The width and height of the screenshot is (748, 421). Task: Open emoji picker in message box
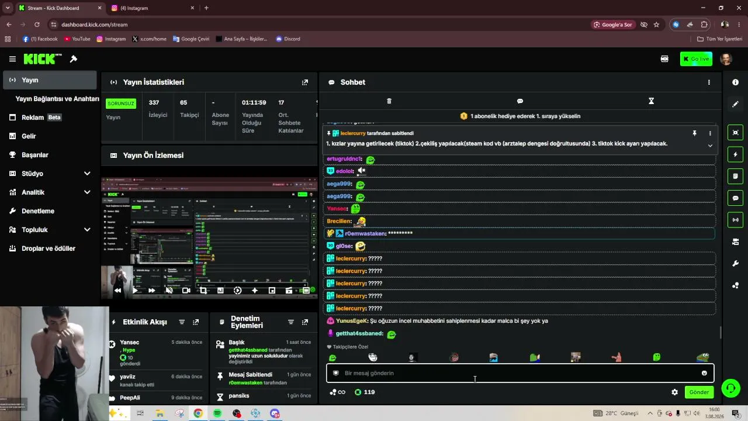pyautogui.click(x=704, y=373)
